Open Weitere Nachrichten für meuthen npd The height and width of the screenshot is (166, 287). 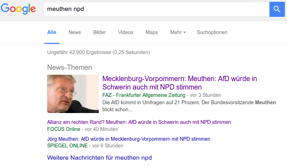100,158
